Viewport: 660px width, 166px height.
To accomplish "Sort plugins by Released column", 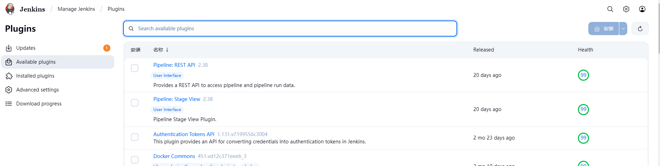I will (x=483, y=50).
